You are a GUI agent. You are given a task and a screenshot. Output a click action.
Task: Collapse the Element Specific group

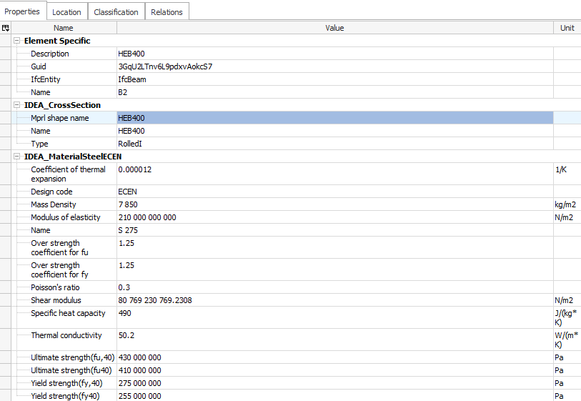click(x=17, y=41)
